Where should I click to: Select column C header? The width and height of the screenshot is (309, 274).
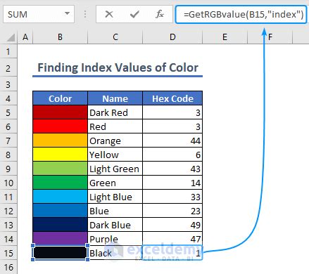(x=115, y=37)
